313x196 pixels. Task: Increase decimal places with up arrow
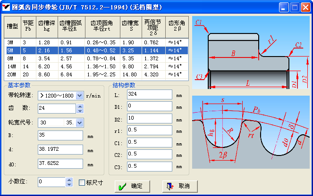point(69,180)
